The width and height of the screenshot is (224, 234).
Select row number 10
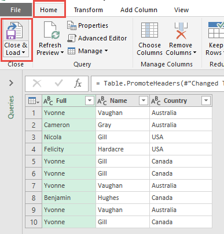click(x=34, y=222)
